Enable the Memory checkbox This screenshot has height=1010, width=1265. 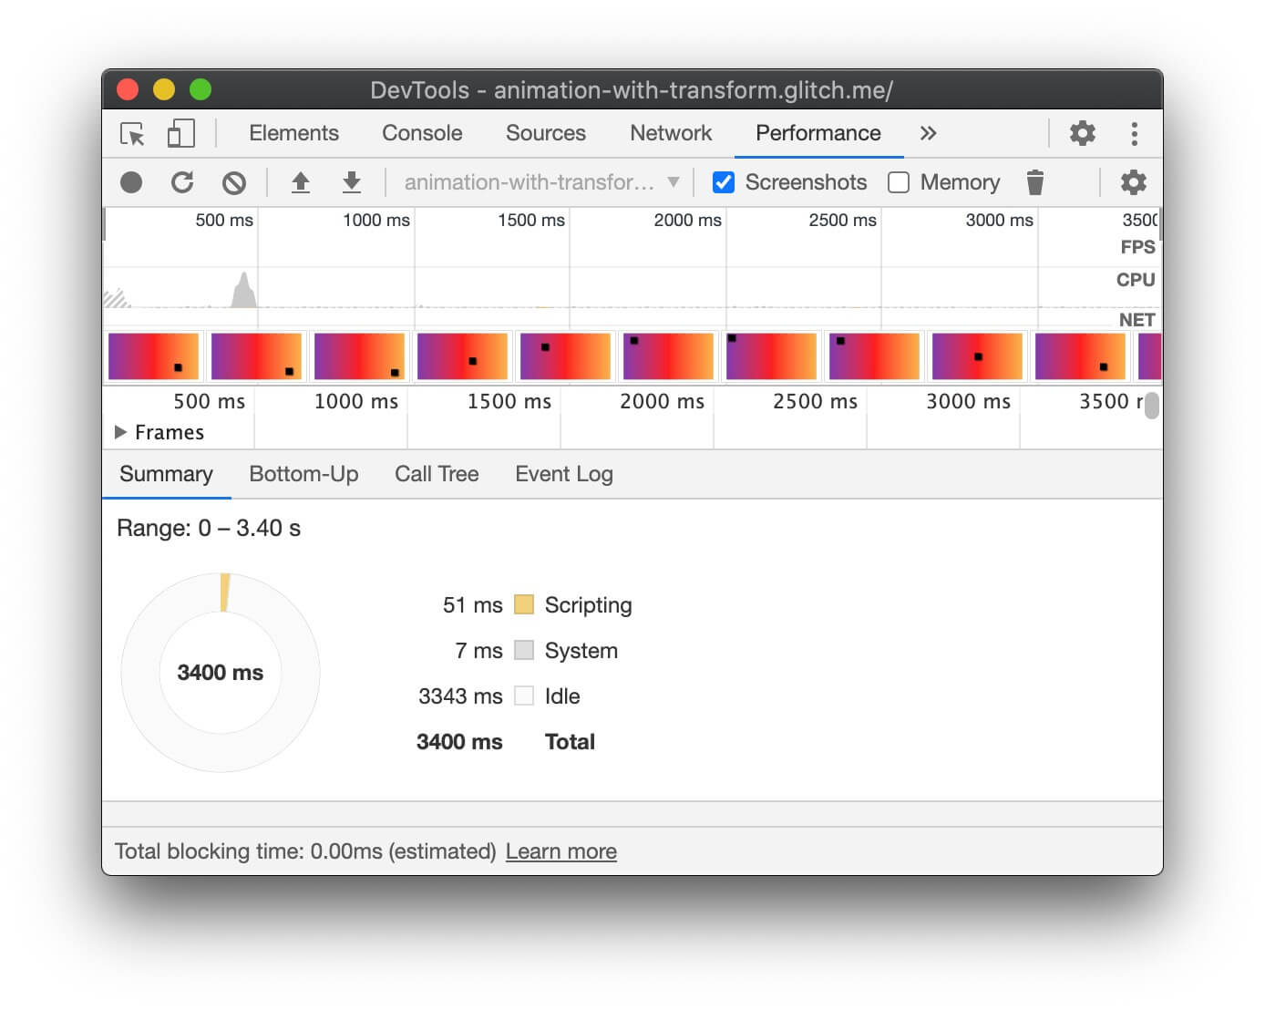[899, 182]
